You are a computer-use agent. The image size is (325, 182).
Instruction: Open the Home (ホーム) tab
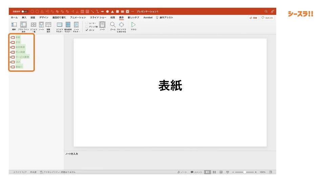[x=14, y=18]
